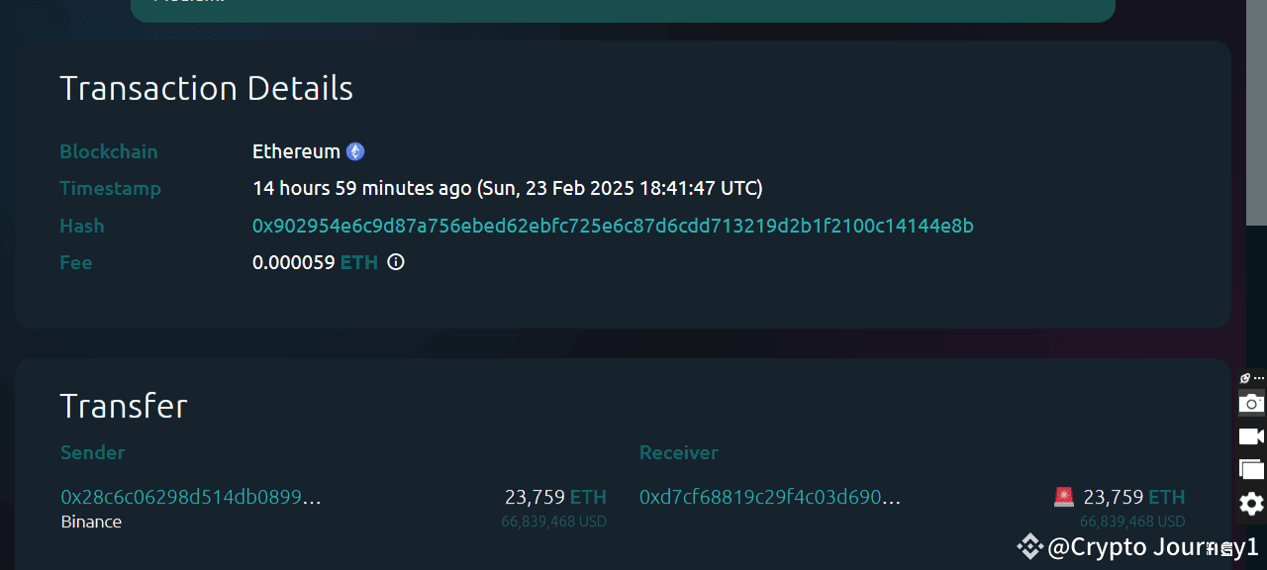This screenshot has height=570, width=1267.
Task: Click the rocket icon atop the side toolbar
Action: coord(1243,378)
